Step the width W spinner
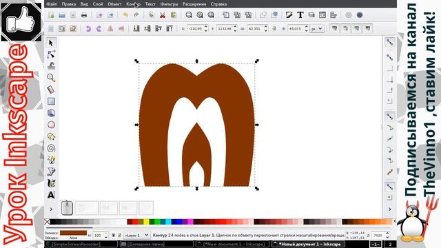The width and height of the screenshot is (441, 248). 265,29
